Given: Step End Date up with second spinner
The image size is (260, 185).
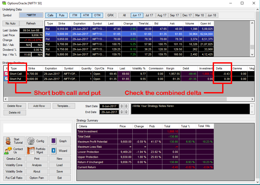Looking at the screenshot, I should (x=126, y=111).
